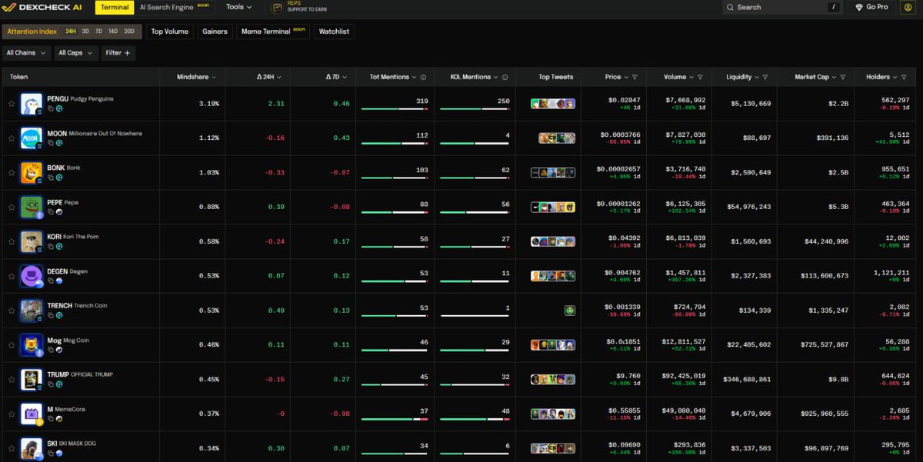
Task: Mark DEGEN as favorite with star
Action: point(12,276)
